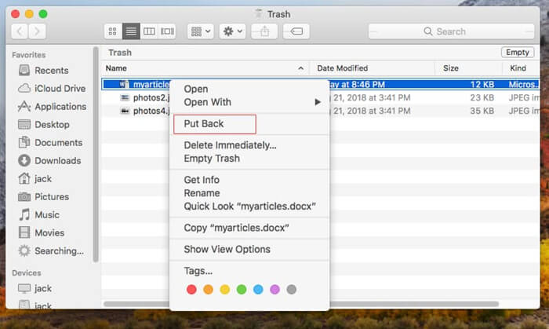Open iCloud Drive in the sidebar
This screenshot has height=329, width=549.
(60, 88)
